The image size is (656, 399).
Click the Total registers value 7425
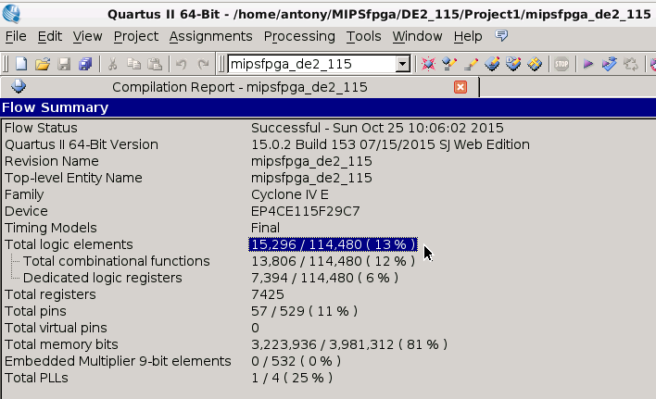[268, 294]
